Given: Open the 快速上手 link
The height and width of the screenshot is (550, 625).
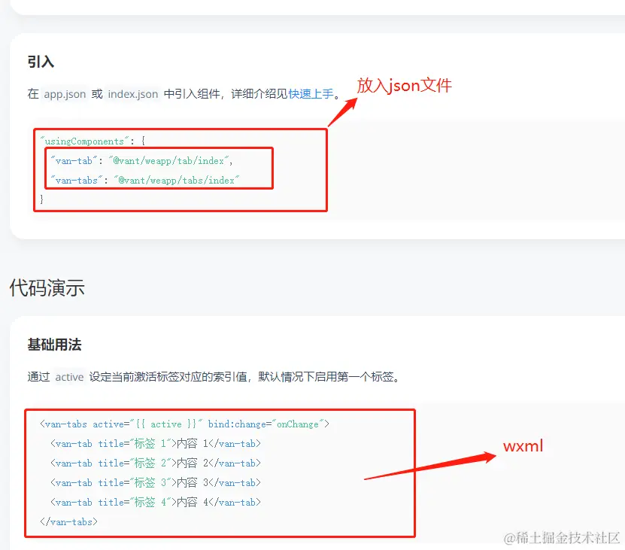Looking at the screenshot, I should tap(311, 94).
